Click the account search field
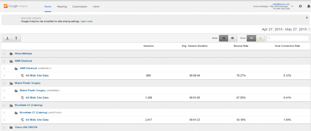Screen dimensions: 311x131 (288, 38)
